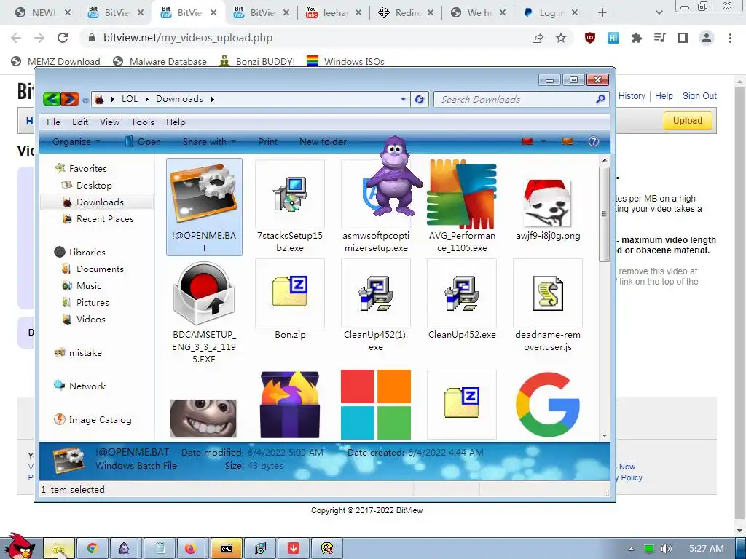The height and width of the screenshot is (559, 746).
Task: Expand the Share with dropdown
Action: pyautogui.click(x=209, y=142)
